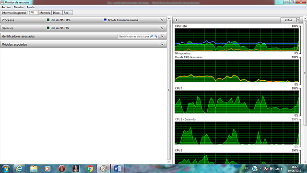
Task: Click the graphs pane scroll down arrow
Action: pos(305,162)
